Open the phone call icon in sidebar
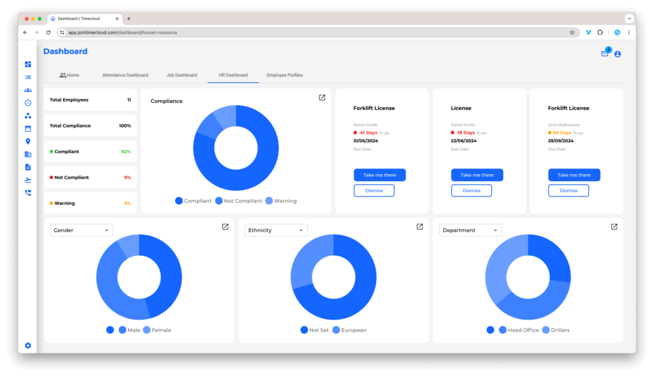The image size is (654, 377). coord(28,193)
